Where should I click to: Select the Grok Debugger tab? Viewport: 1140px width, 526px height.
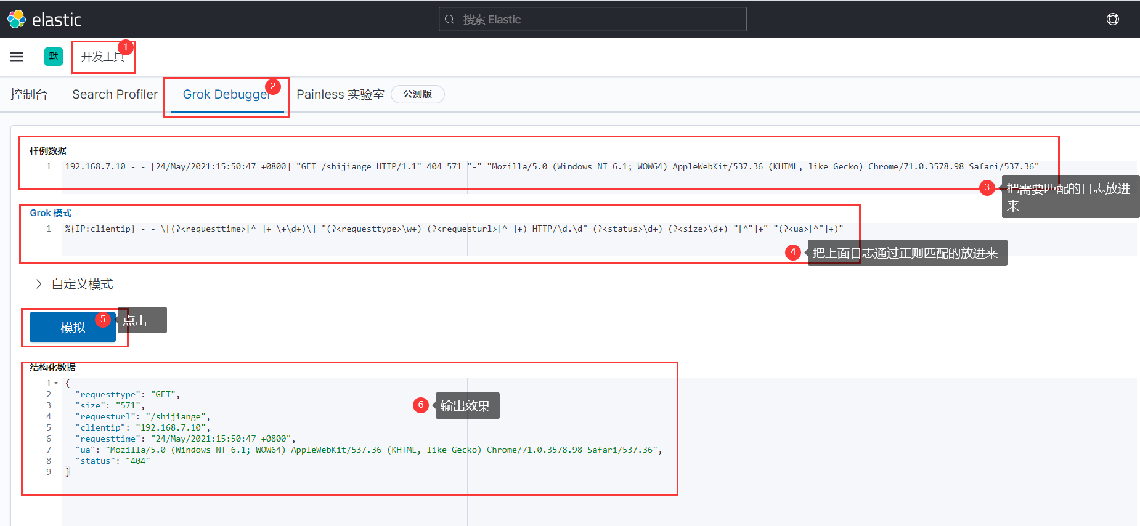tap(227, 94)
